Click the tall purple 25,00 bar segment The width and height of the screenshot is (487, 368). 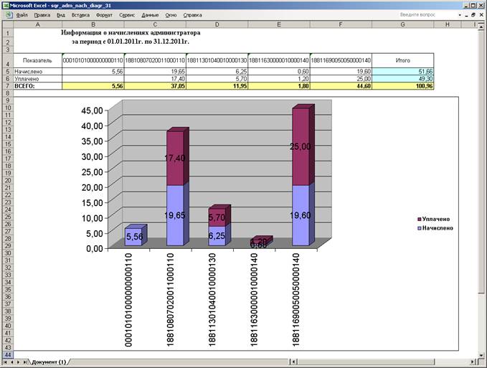[x=301, y=146]
